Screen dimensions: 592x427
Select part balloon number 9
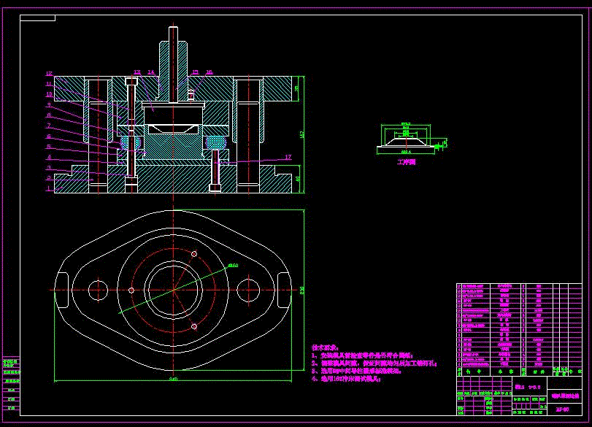click(x=49, y=105)
